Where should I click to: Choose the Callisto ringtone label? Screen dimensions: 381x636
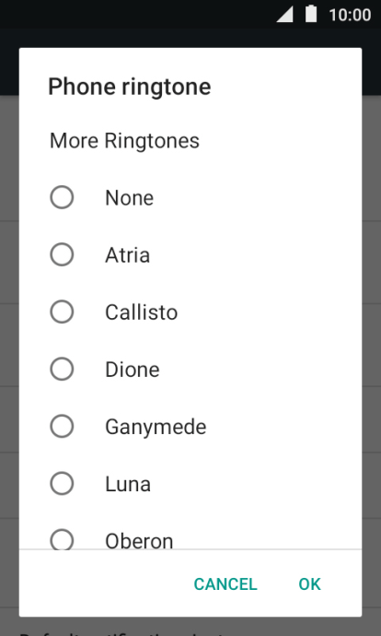point(142,312)
